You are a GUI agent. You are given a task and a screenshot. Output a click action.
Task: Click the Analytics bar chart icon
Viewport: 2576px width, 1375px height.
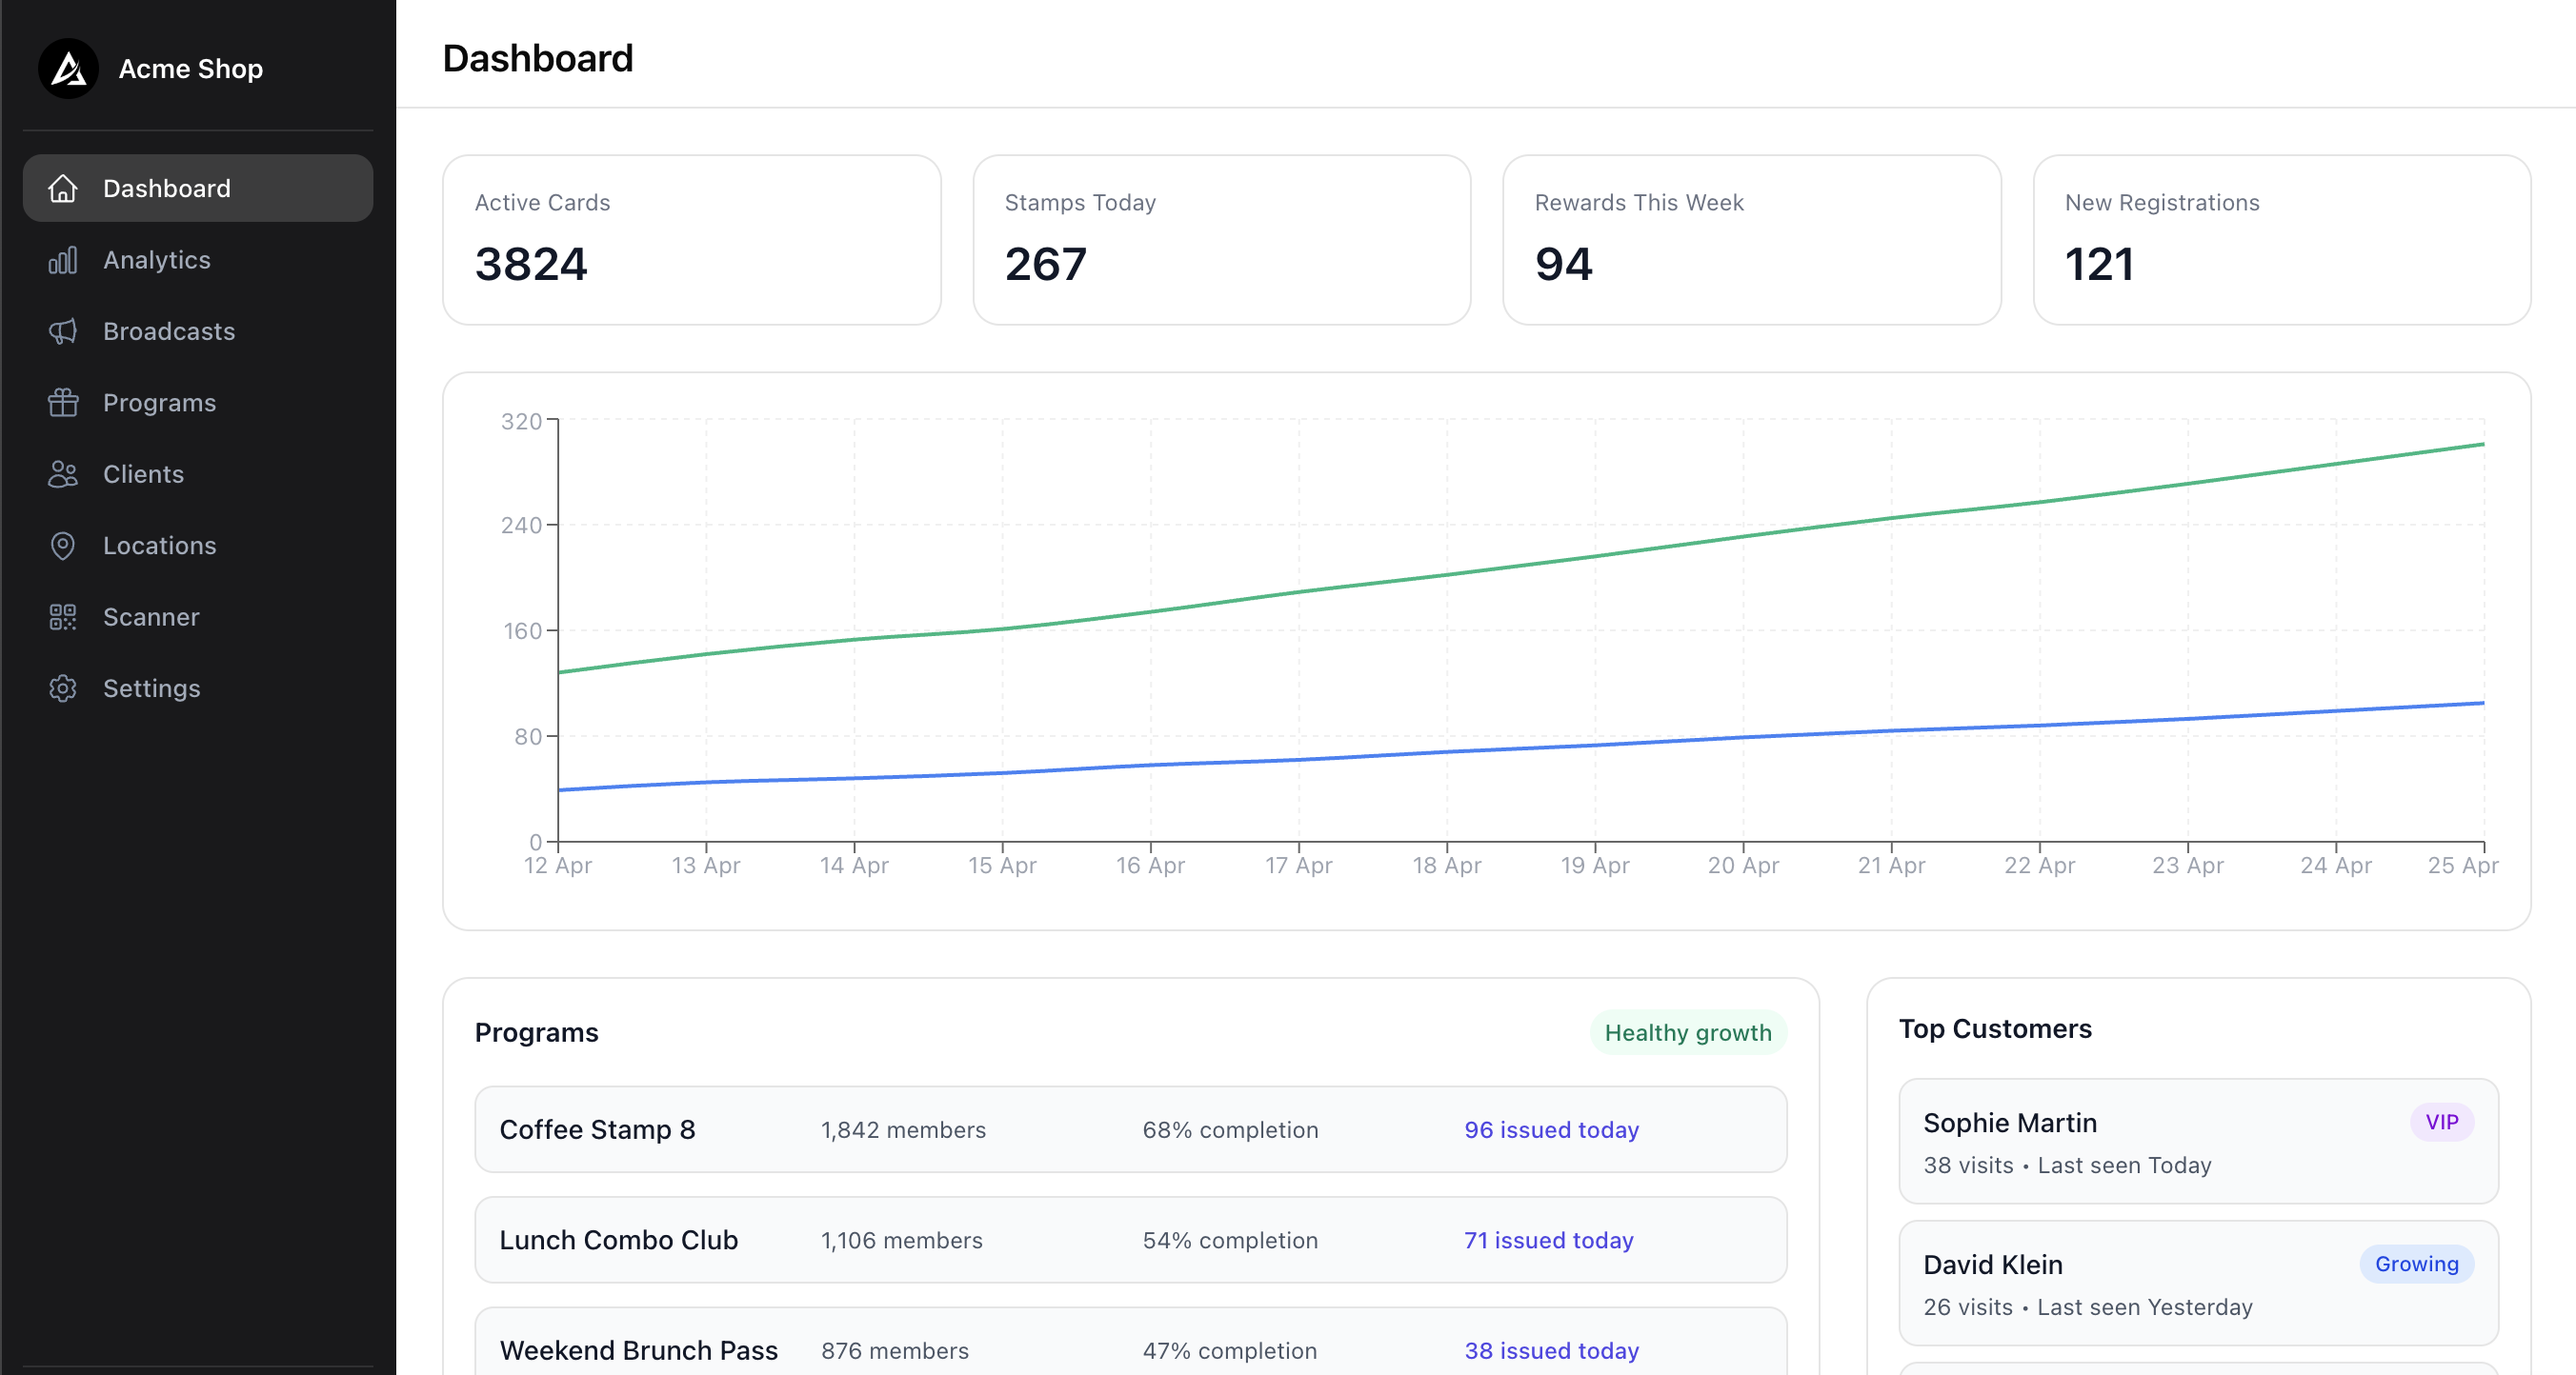[x=63, y=260]
